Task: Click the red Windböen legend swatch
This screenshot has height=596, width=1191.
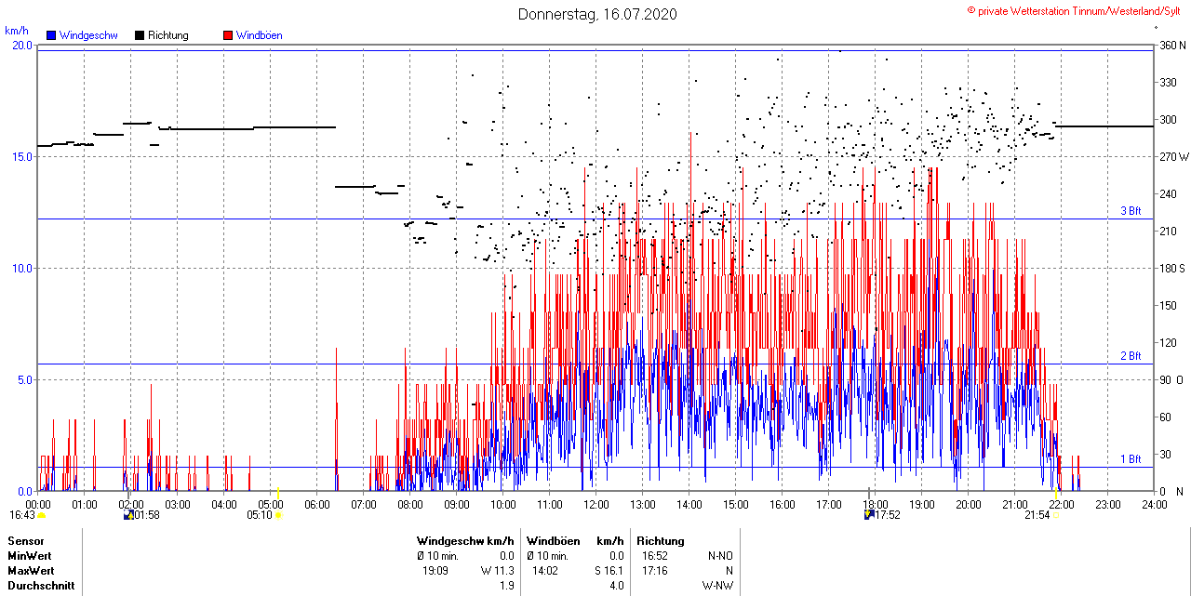Action: pyautogui.click(x=228, y=35)
